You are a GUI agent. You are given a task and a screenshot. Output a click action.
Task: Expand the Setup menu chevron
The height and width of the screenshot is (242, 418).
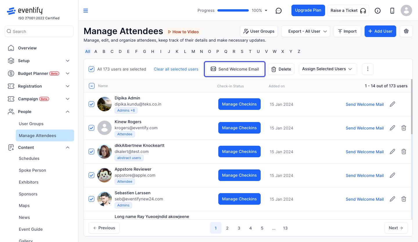pyautogui.click(x=68, y=61)
